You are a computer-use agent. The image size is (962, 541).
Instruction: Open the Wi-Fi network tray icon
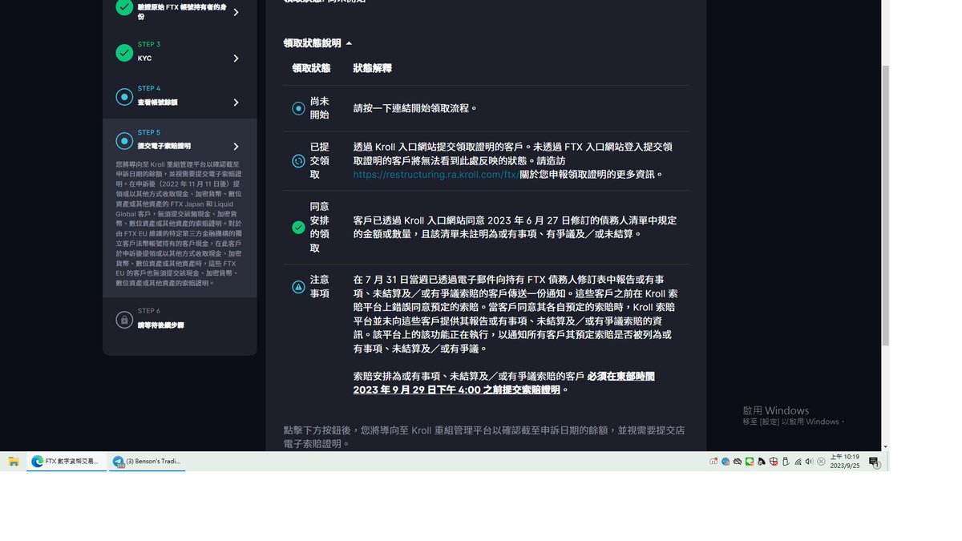tap(798, 462)
